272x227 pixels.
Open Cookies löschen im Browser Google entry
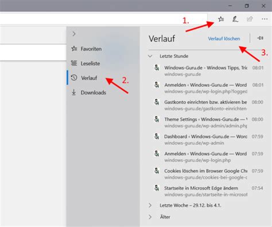[208, 174]
